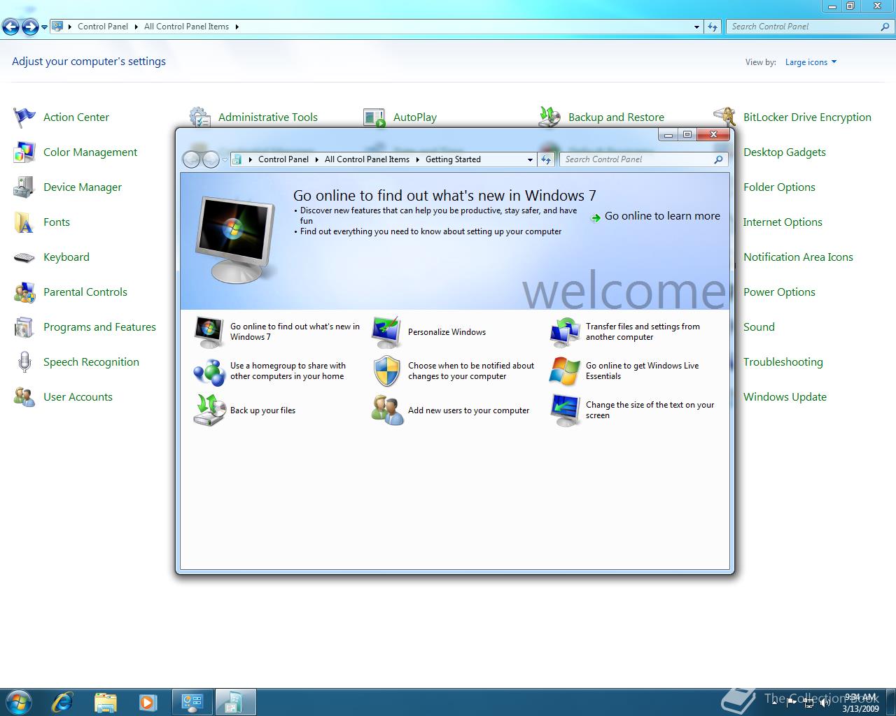Open Windows Explorer from the taskbar

105,702
